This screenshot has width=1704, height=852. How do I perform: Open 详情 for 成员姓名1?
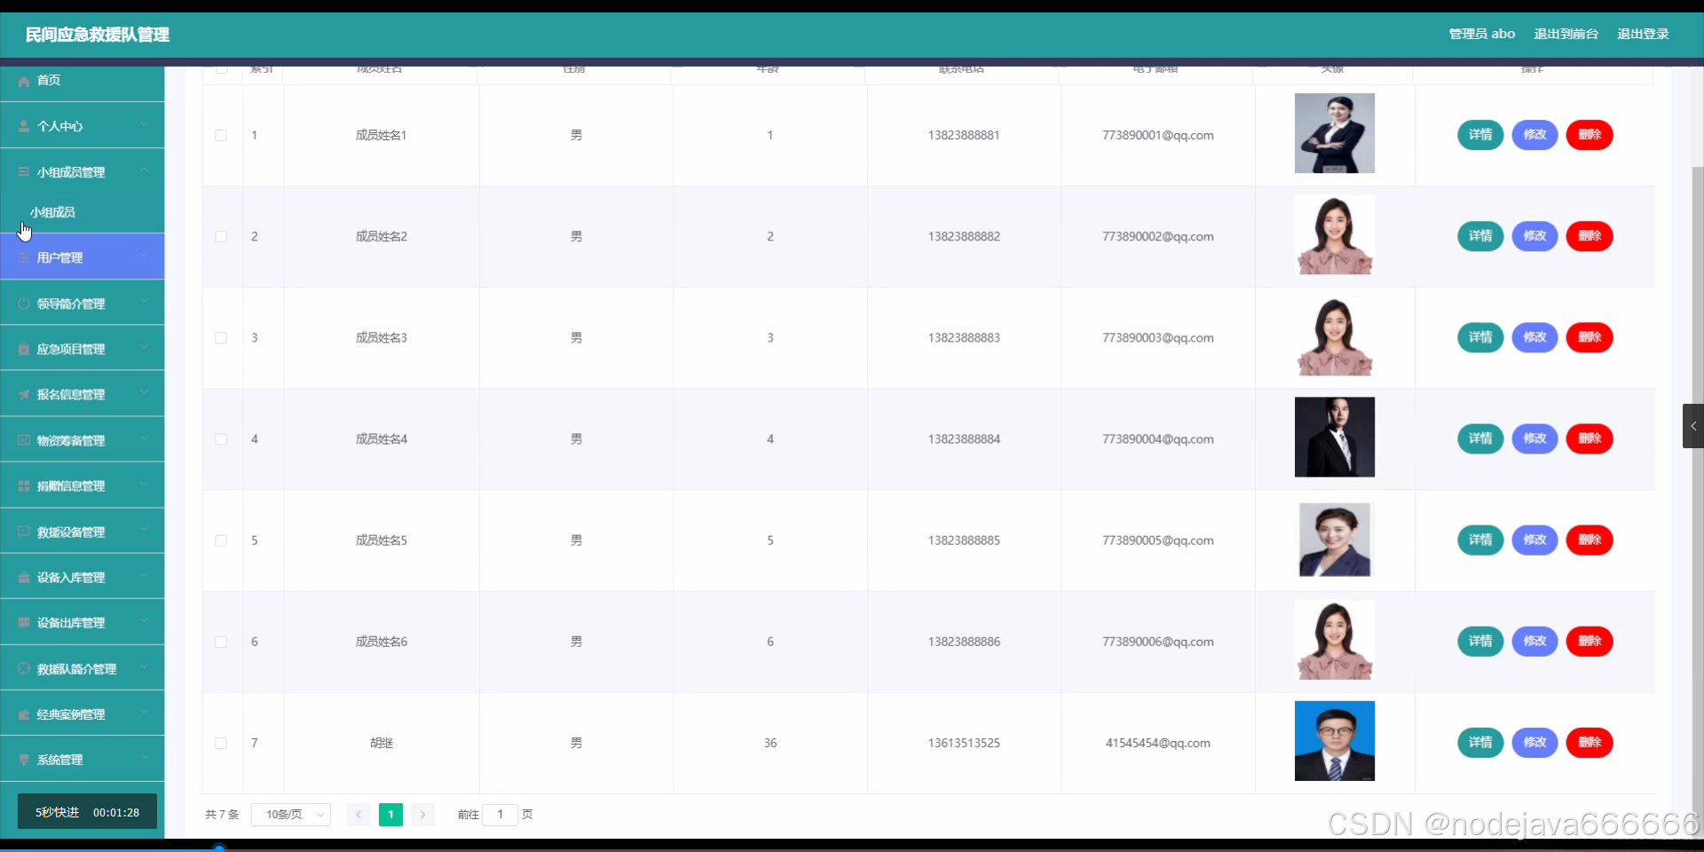(1480, 135)
